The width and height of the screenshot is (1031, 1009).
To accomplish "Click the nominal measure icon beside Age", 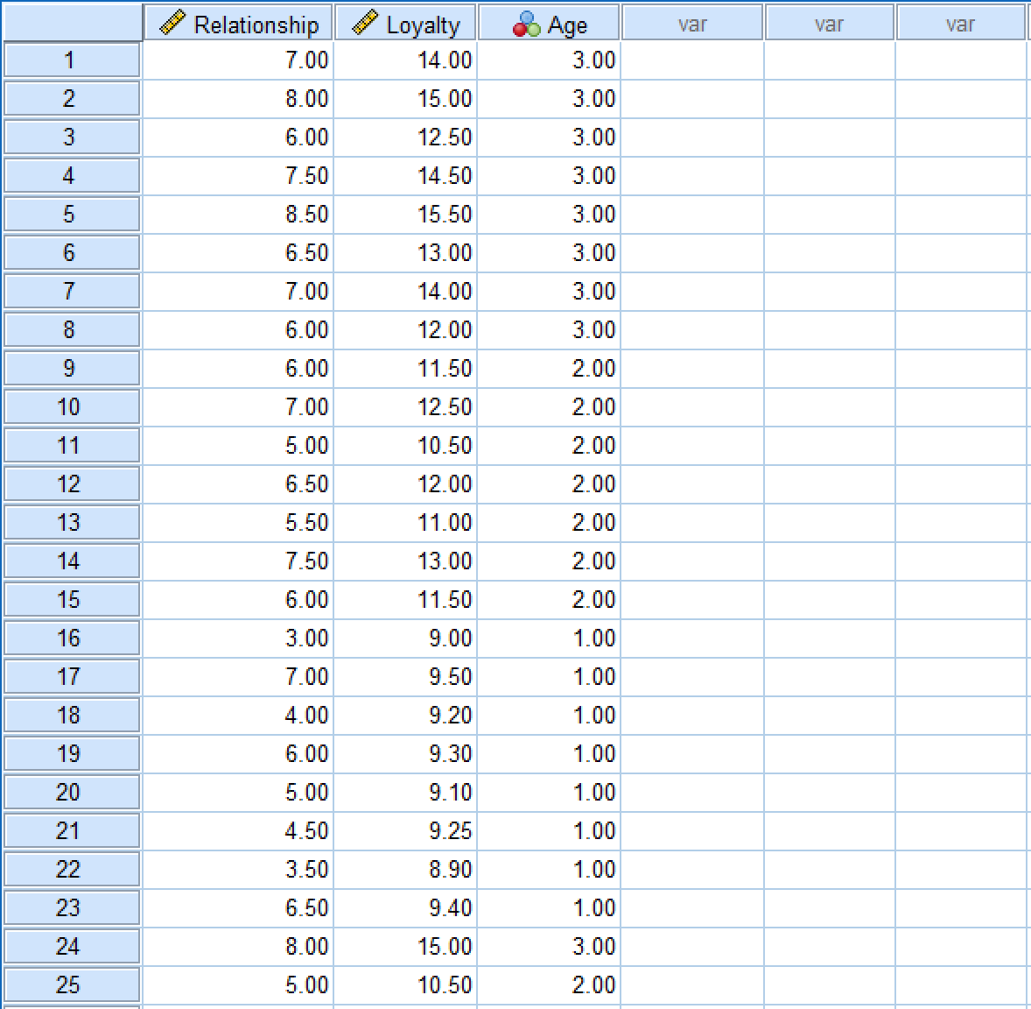I will click(x=525, y=24).
